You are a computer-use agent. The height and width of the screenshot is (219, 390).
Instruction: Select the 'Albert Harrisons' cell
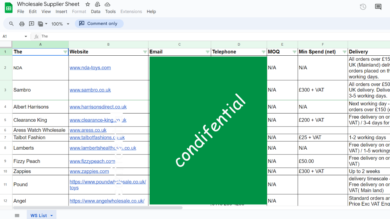pyautogui.click(x=41, y=107)
